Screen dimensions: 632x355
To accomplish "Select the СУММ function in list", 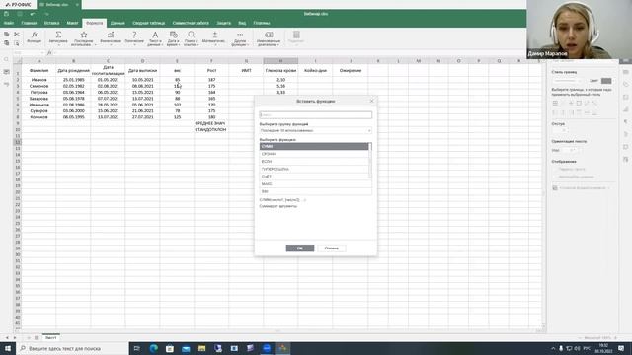I will [x=314, y=146].
